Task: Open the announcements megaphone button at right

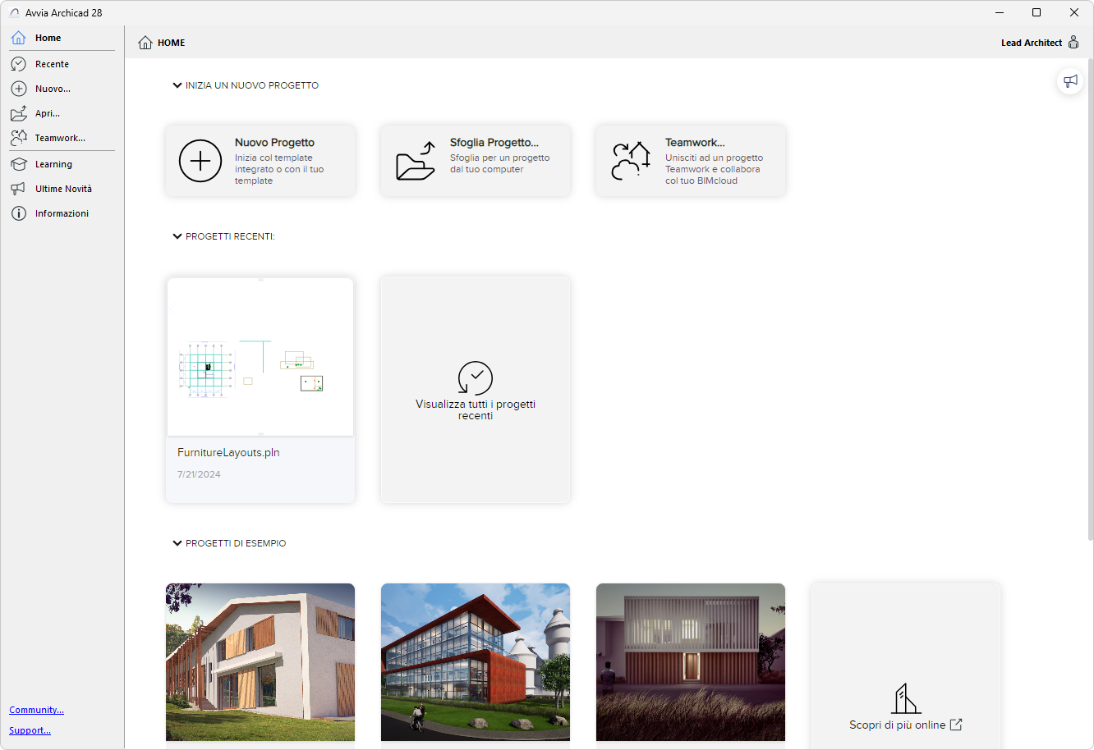Action: 1070,80
